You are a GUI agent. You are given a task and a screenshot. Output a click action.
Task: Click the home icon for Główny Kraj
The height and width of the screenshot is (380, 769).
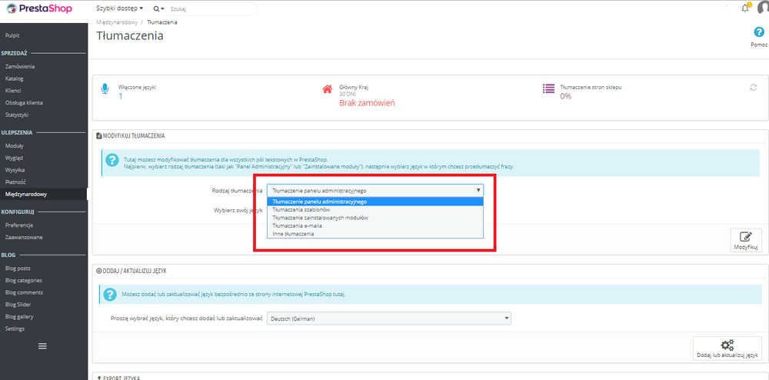point(327,88)
